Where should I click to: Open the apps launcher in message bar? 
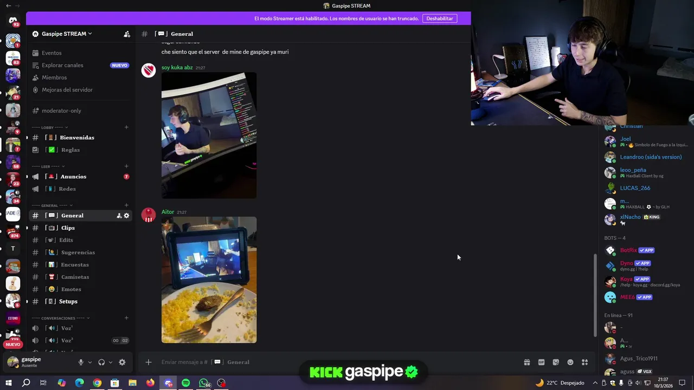585,362
